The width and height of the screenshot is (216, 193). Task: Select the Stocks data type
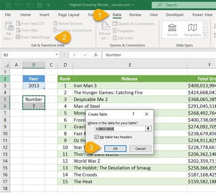tap(172, 30)
